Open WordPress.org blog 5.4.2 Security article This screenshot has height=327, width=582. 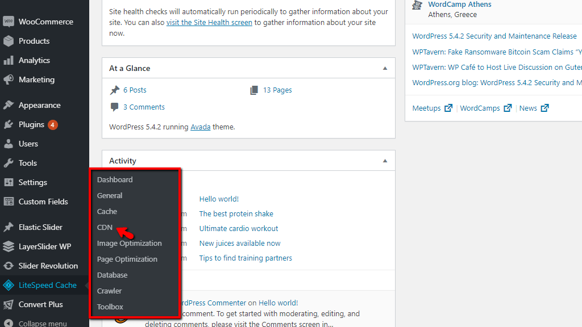coord(497,83)
